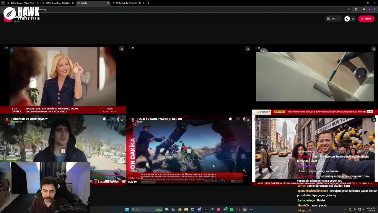Open Chrome profile avatar
This screenshot has height=213, width=378.
[369, 9]
